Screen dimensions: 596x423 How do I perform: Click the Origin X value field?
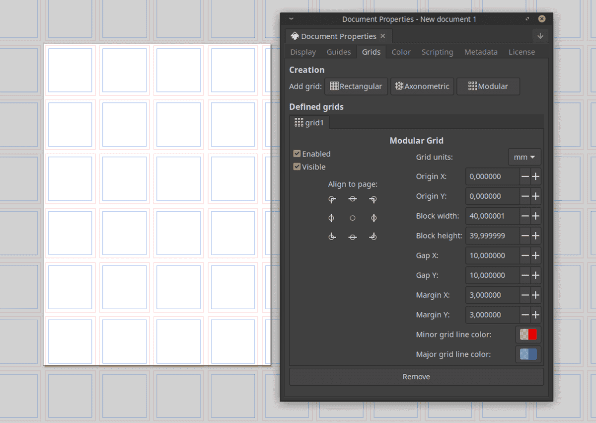click(493, 176)
